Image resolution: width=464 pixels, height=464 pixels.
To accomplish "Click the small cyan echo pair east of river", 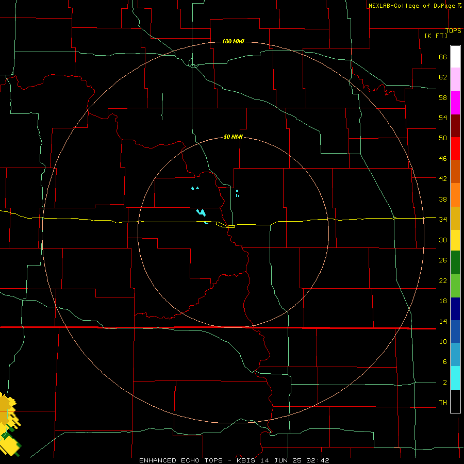I will (238, 193).
